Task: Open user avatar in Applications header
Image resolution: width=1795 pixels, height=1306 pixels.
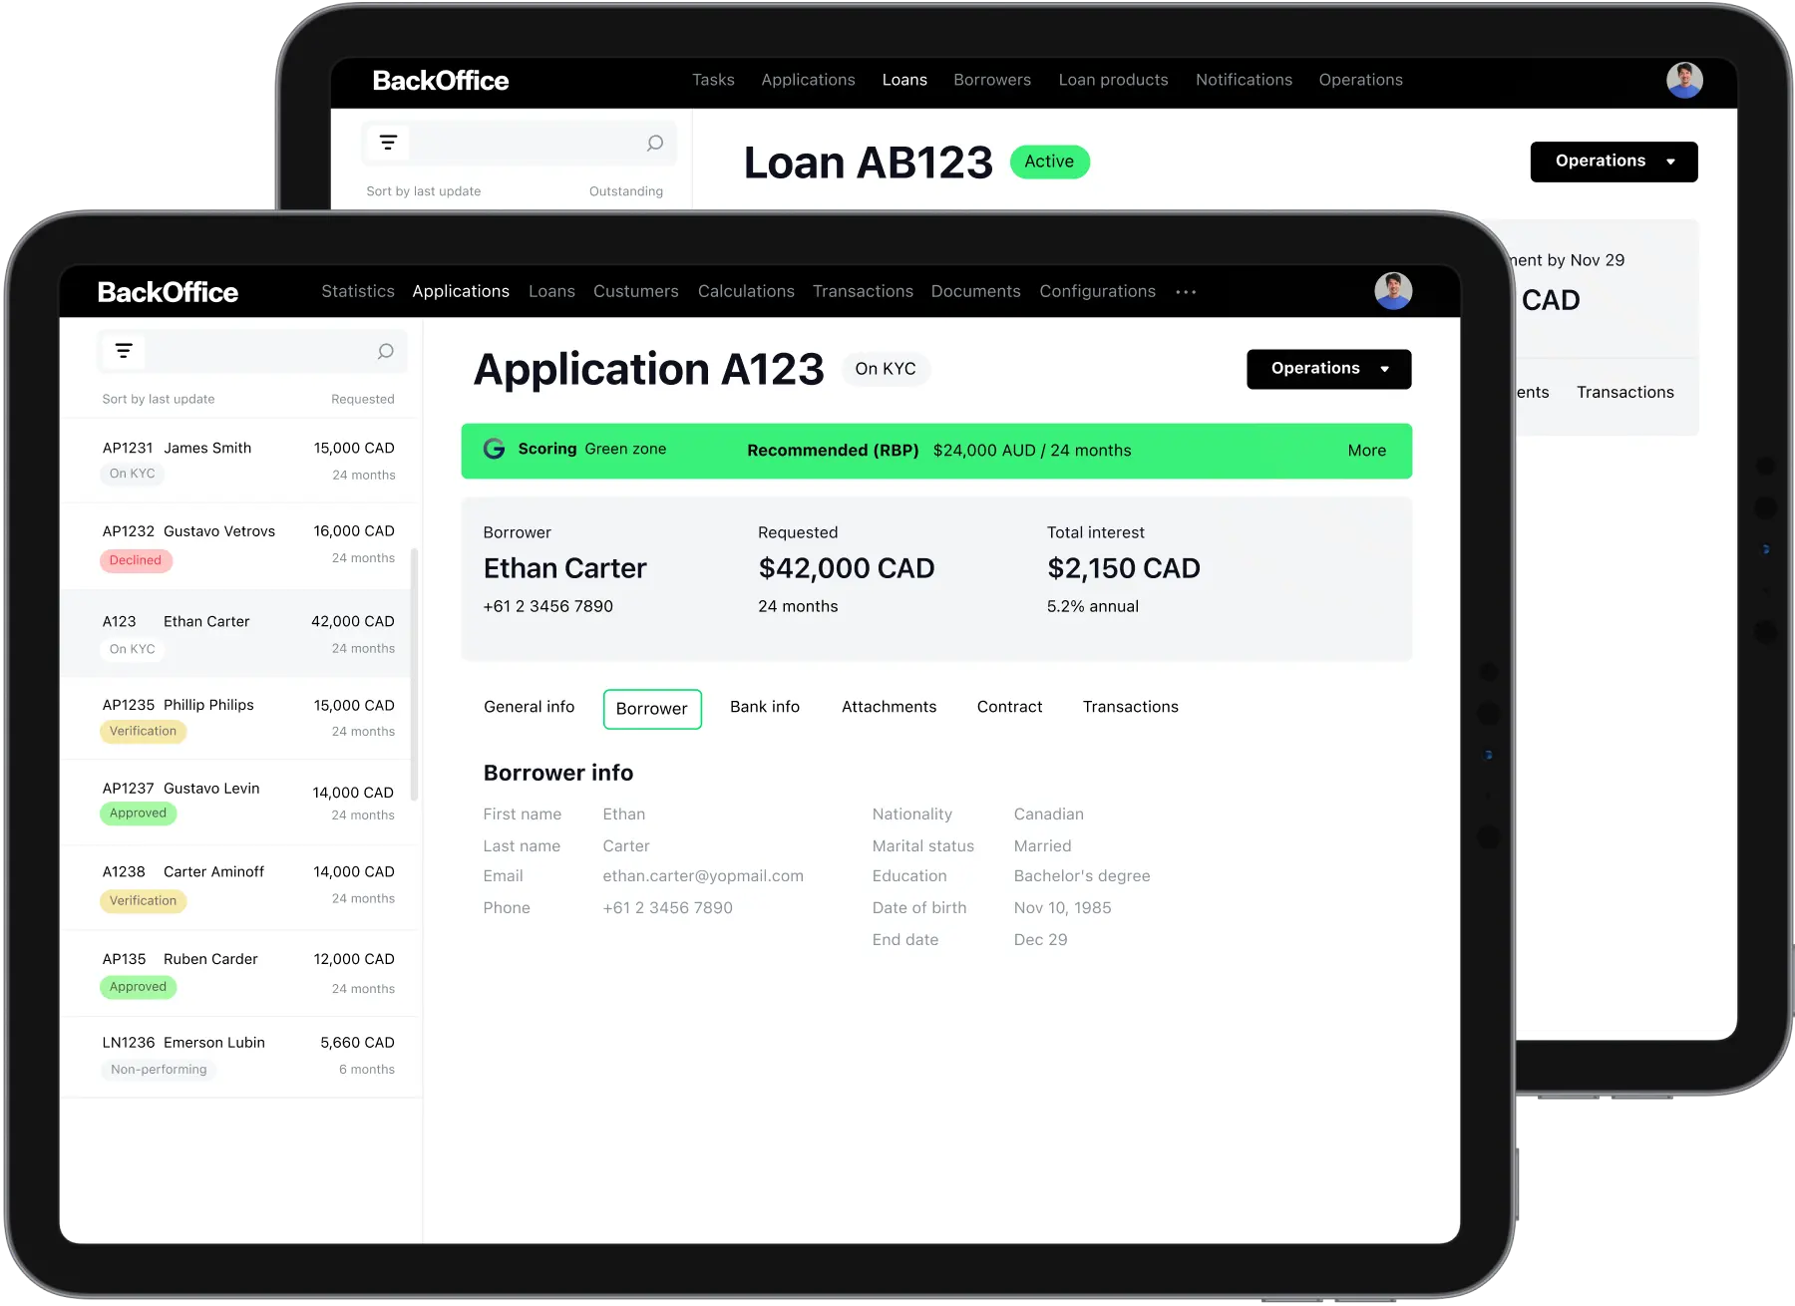Action: tap(1392, 291)
